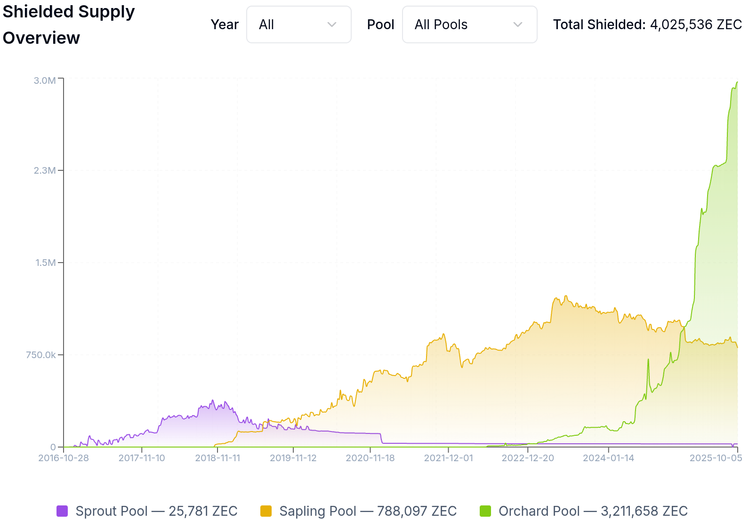
Task: Click the 0 y-axis label
Action: coord(53,447)
